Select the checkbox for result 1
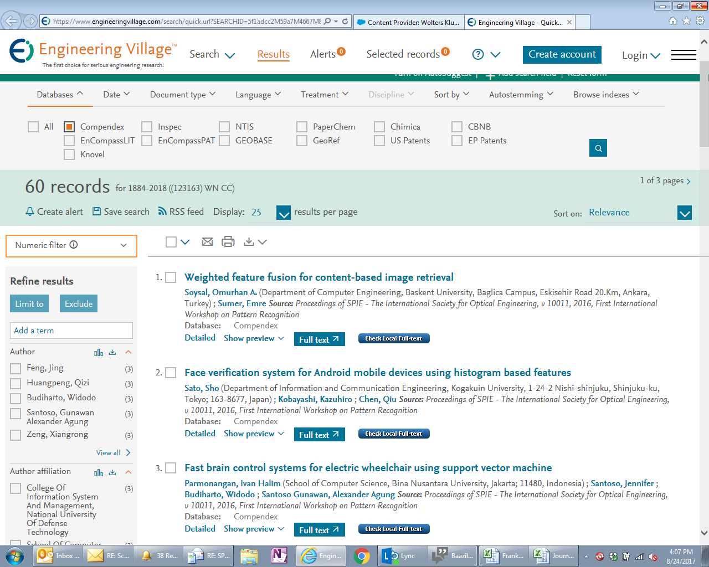 171,277
